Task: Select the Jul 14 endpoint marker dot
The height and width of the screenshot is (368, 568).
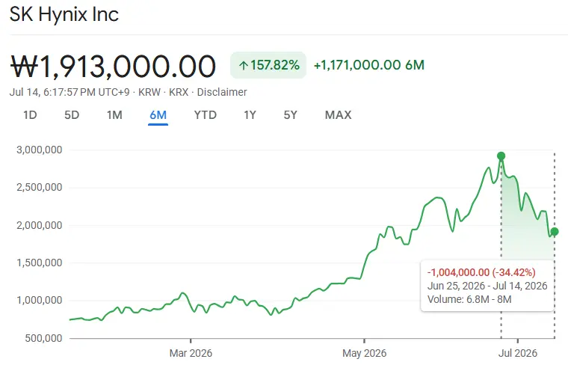Action: coord(555,232)
